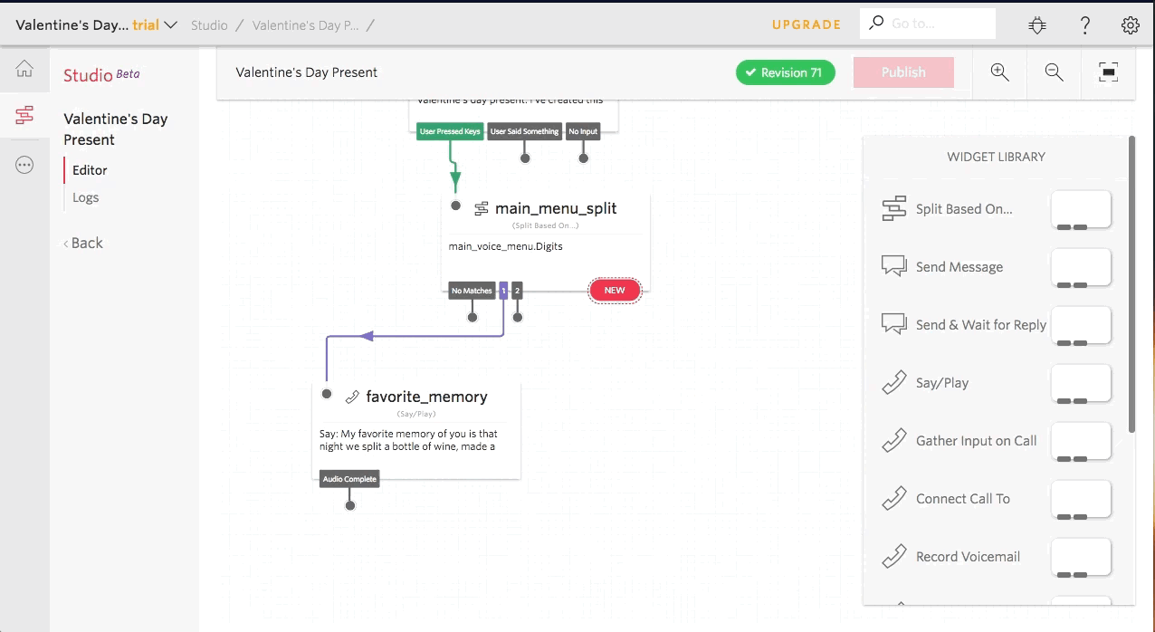Click the No Matches transition label
Screen dimensions: 1155x632
(x=472, y=291)
